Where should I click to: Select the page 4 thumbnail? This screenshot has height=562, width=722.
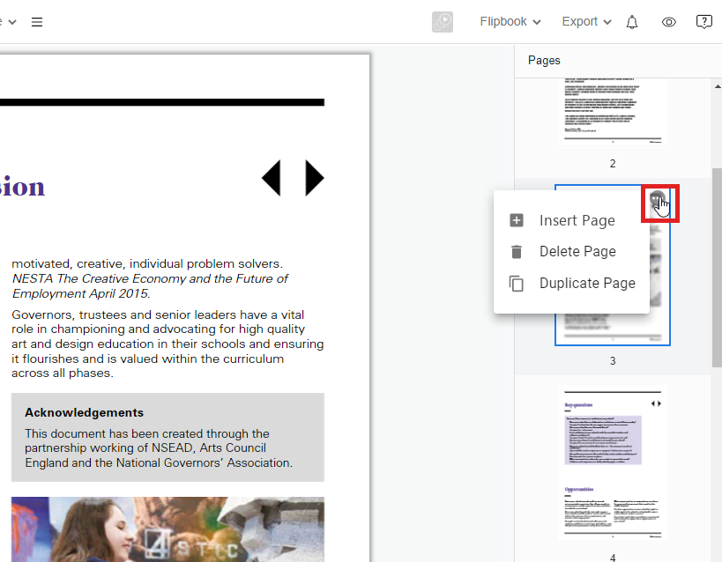click(613, 462)
